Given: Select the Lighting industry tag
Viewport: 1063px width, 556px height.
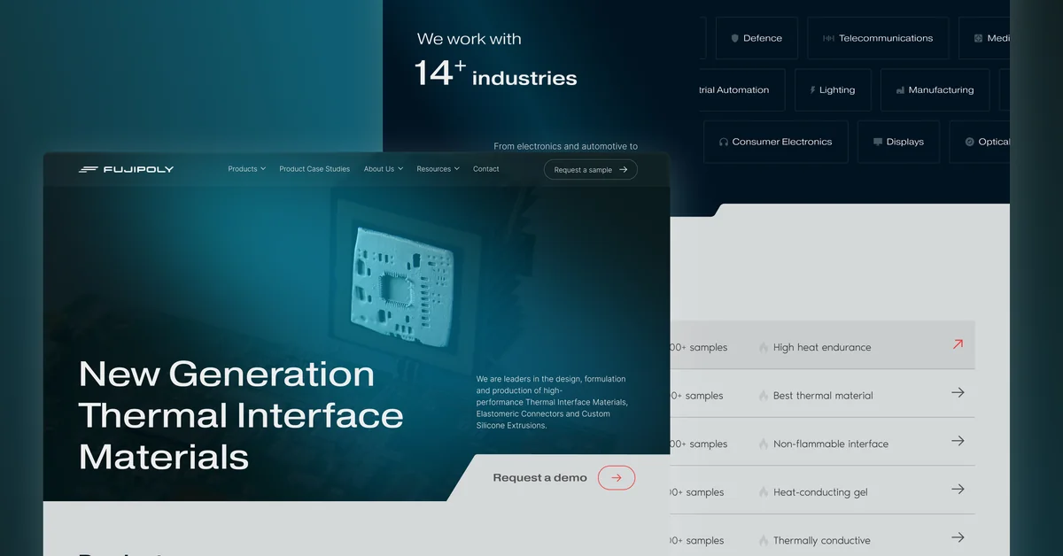Looking at the screenshot, I should [833, 90].
